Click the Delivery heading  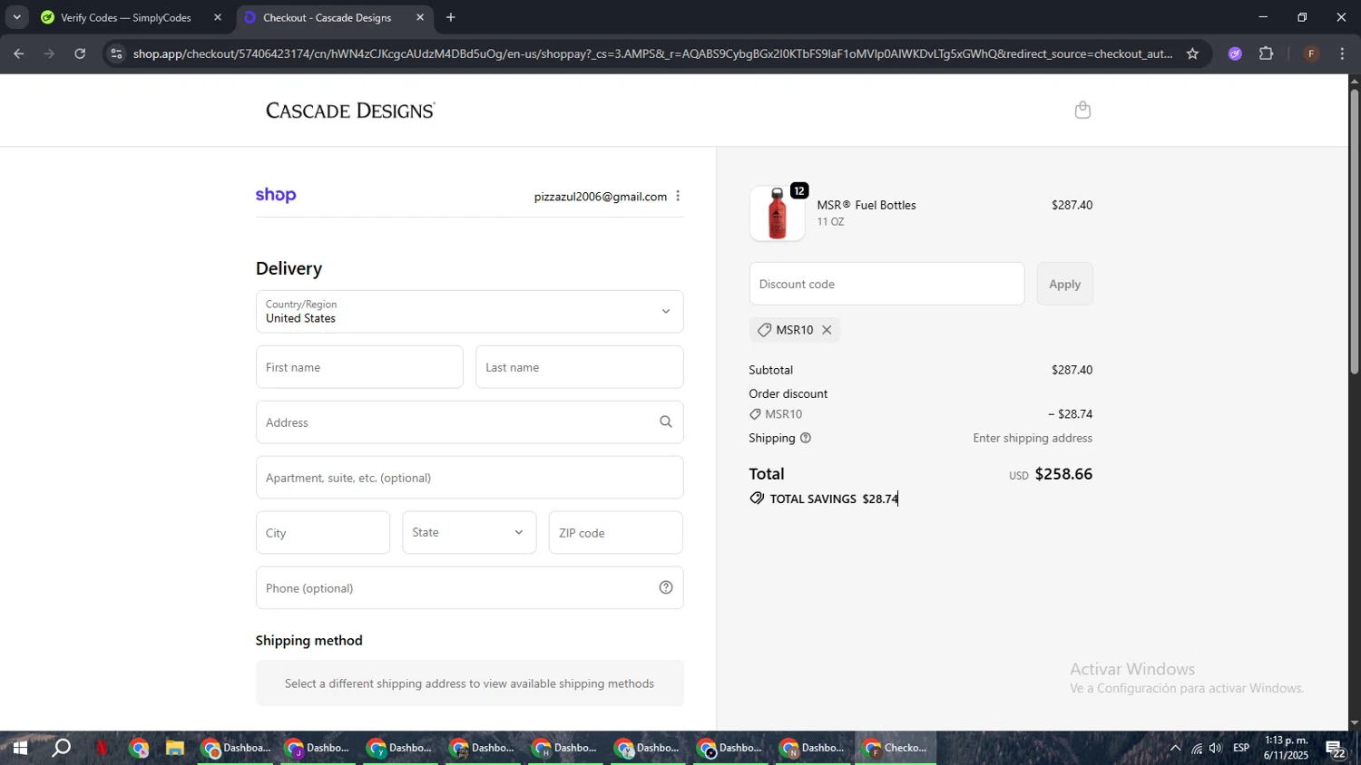[289, 268]
